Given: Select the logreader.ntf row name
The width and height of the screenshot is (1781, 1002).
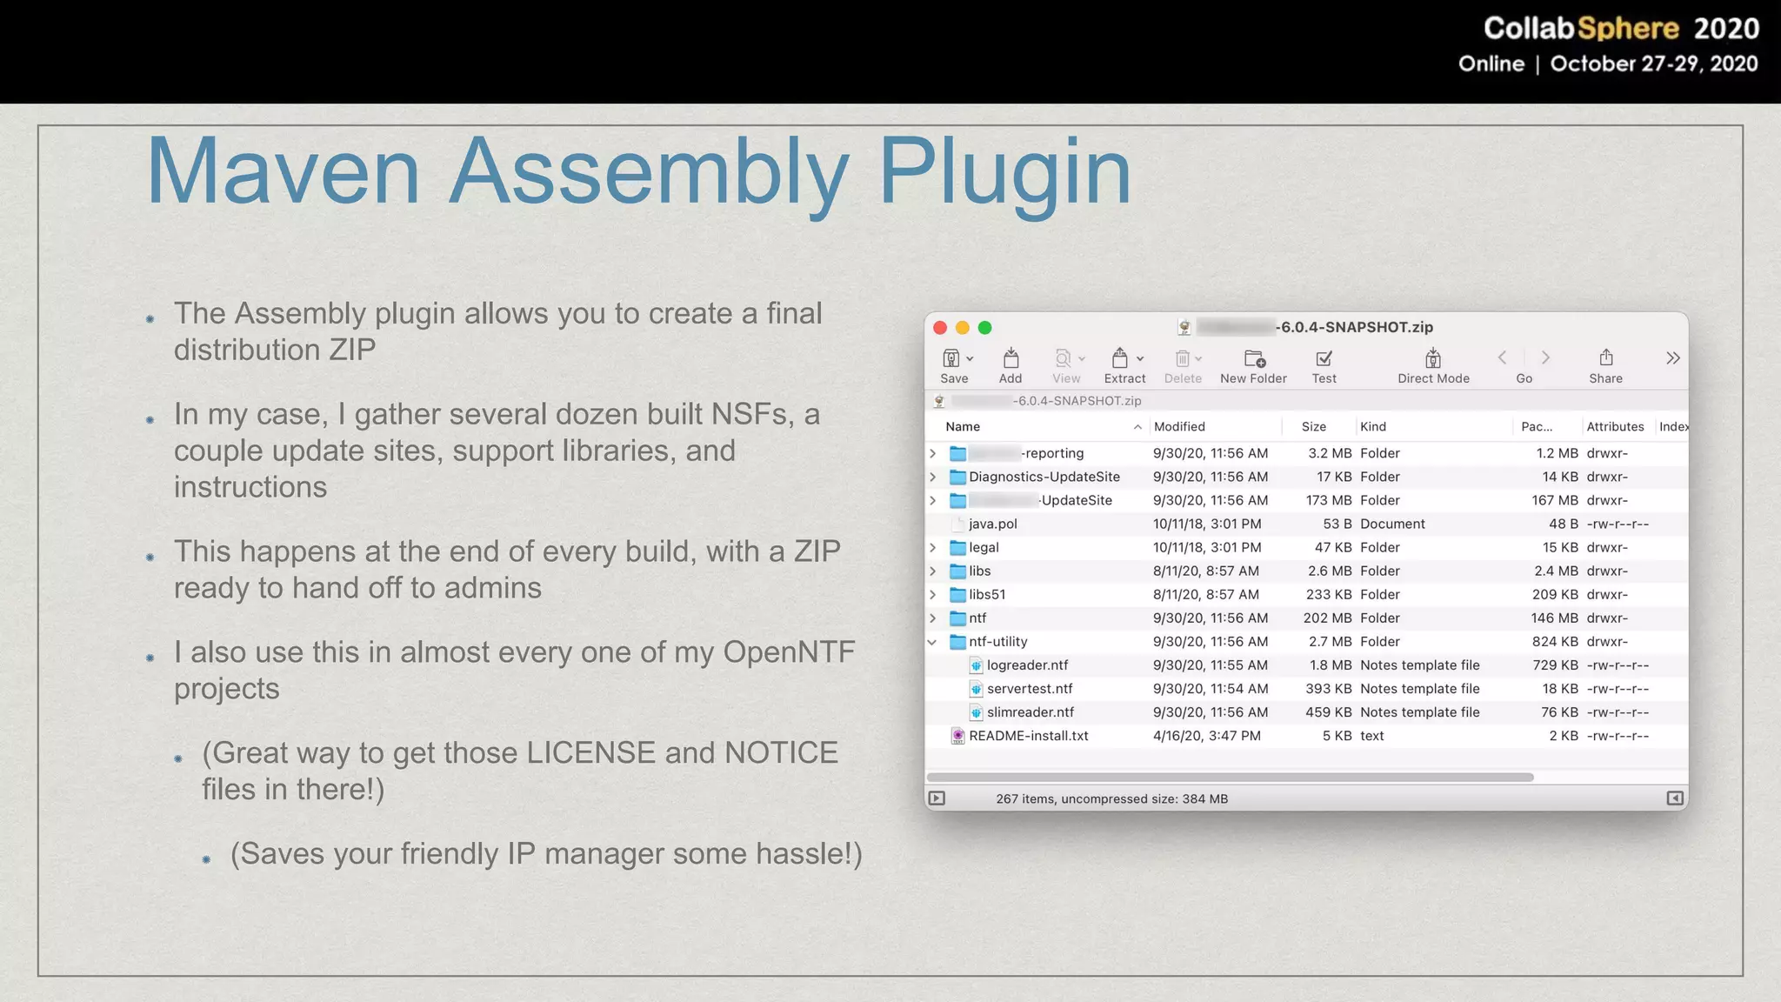Looking at the screenshot, I should coord(1027,665).
